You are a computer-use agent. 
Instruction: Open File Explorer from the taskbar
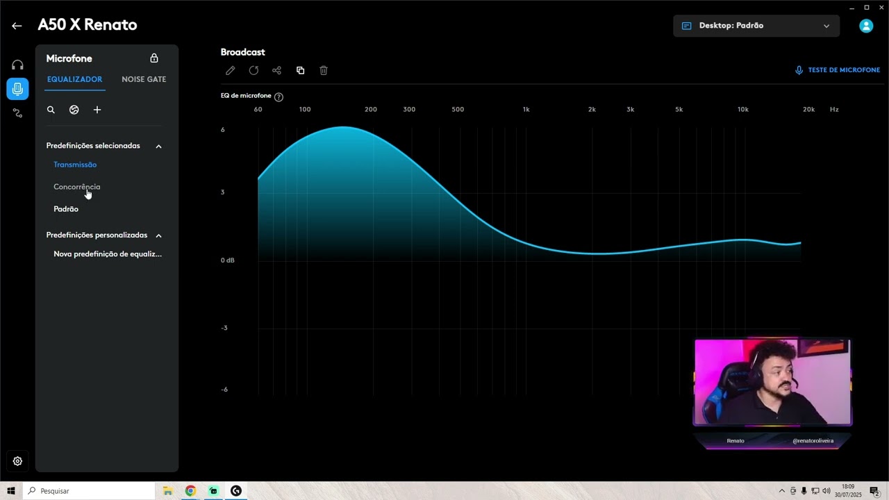point(167,491)
